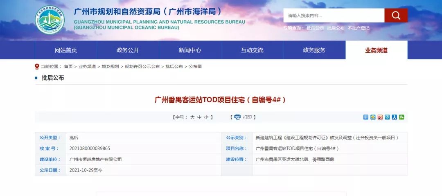Share via Sina Weibo icon
The height and width of the screenshot is (196, 442).
click(380, 117)
